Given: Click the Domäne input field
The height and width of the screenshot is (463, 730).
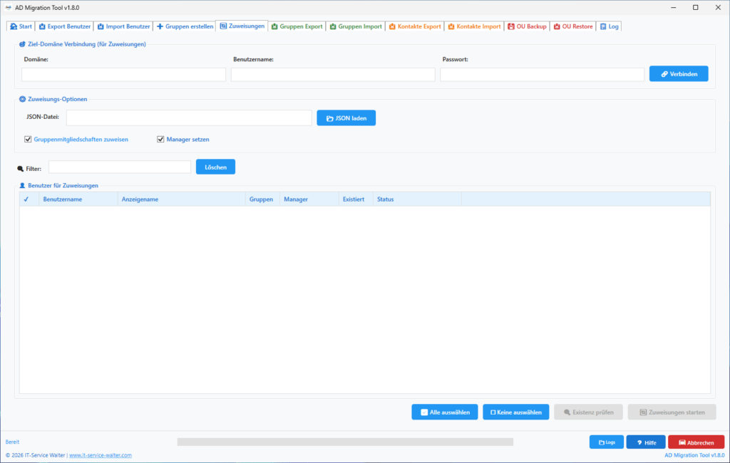Looking at the screenshot, I should pos(124,75).
